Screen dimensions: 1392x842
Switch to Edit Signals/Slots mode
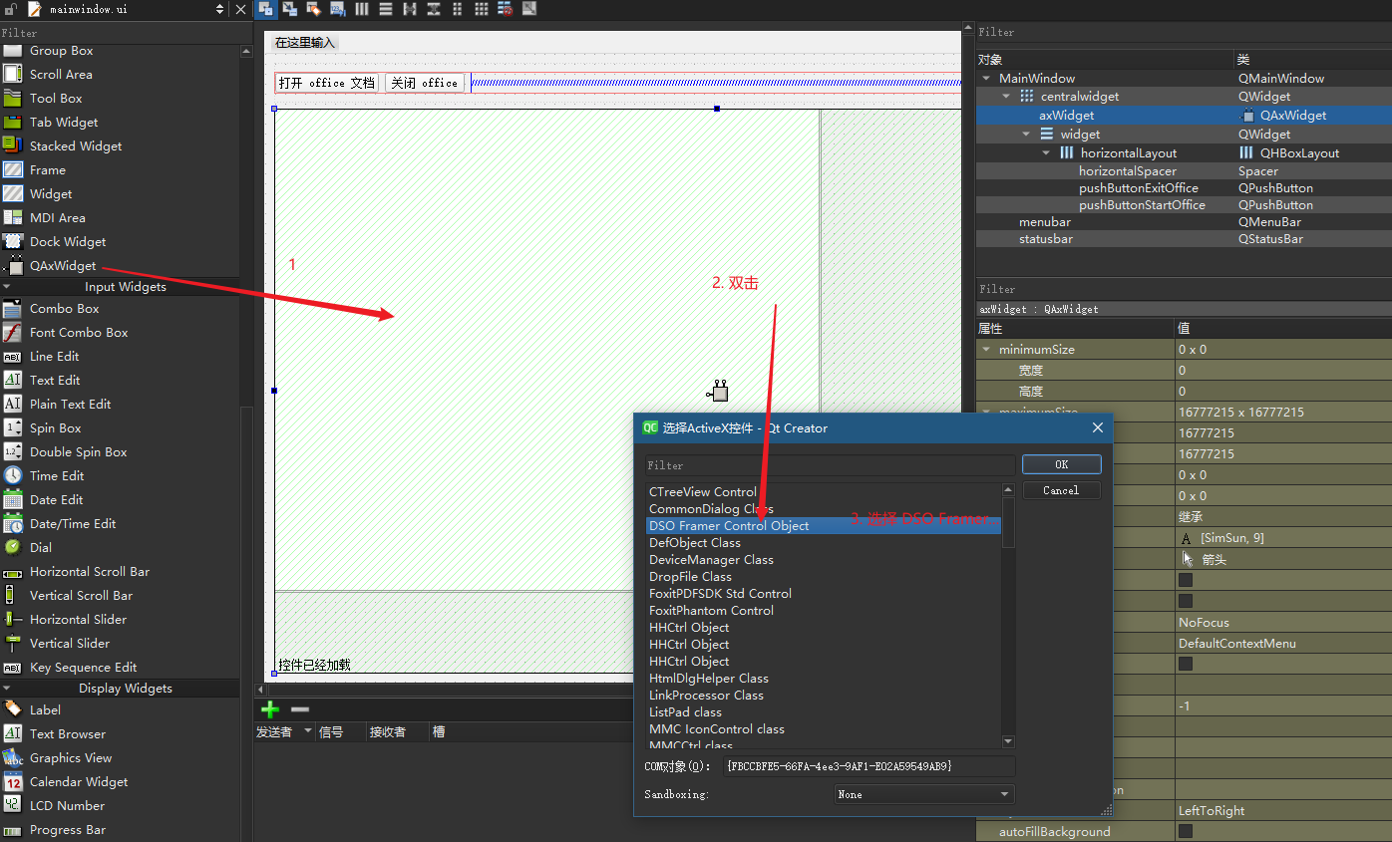(x=290, y=8)
